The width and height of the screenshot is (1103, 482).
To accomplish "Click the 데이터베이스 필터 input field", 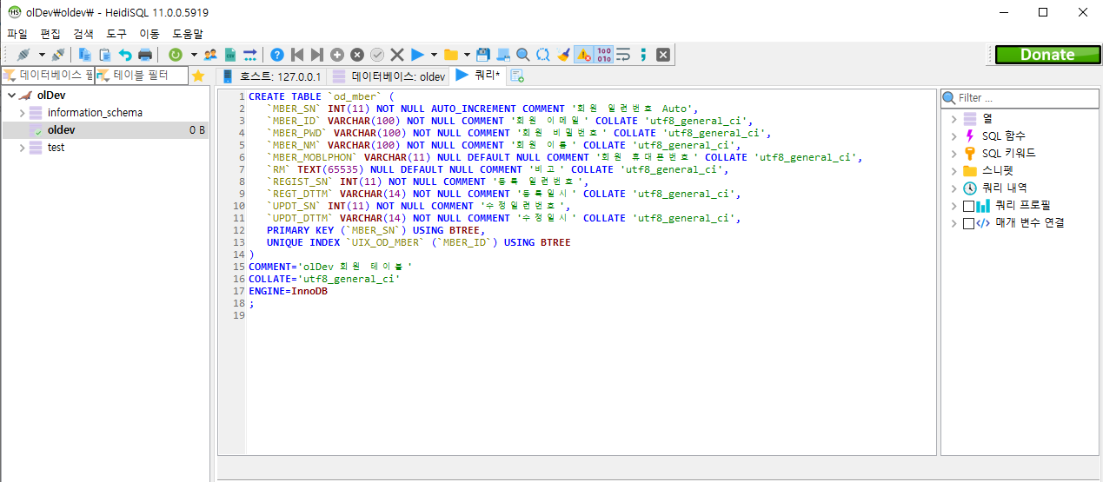I will [48, 76].
